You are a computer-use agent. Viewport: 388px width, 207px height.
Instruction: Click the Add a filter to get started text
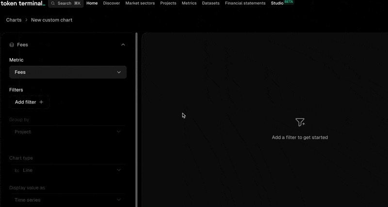(300, 137)
